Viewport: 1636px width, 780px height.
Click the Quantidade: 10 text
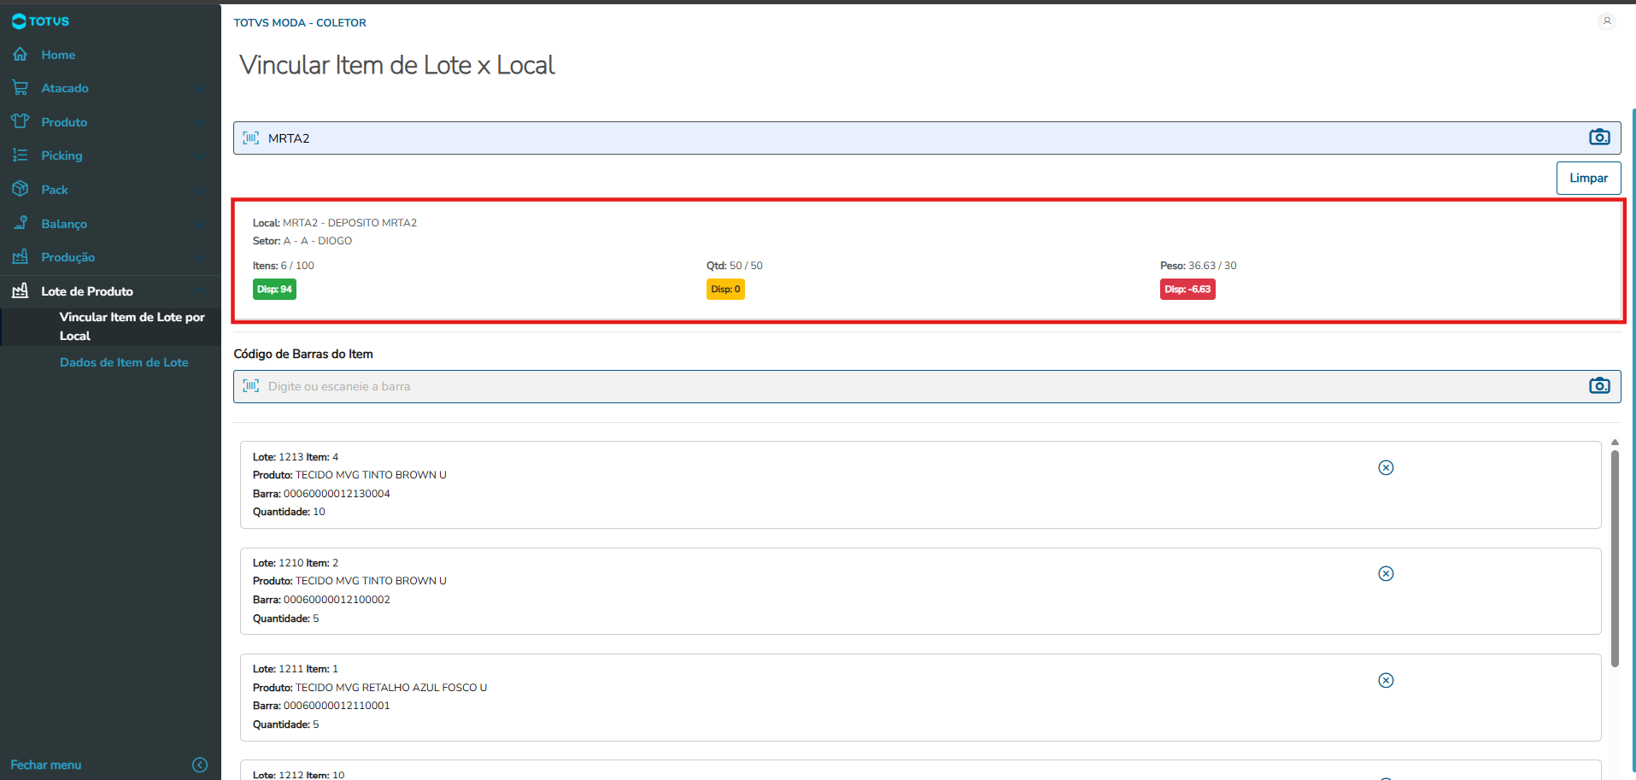click(289, 512)
